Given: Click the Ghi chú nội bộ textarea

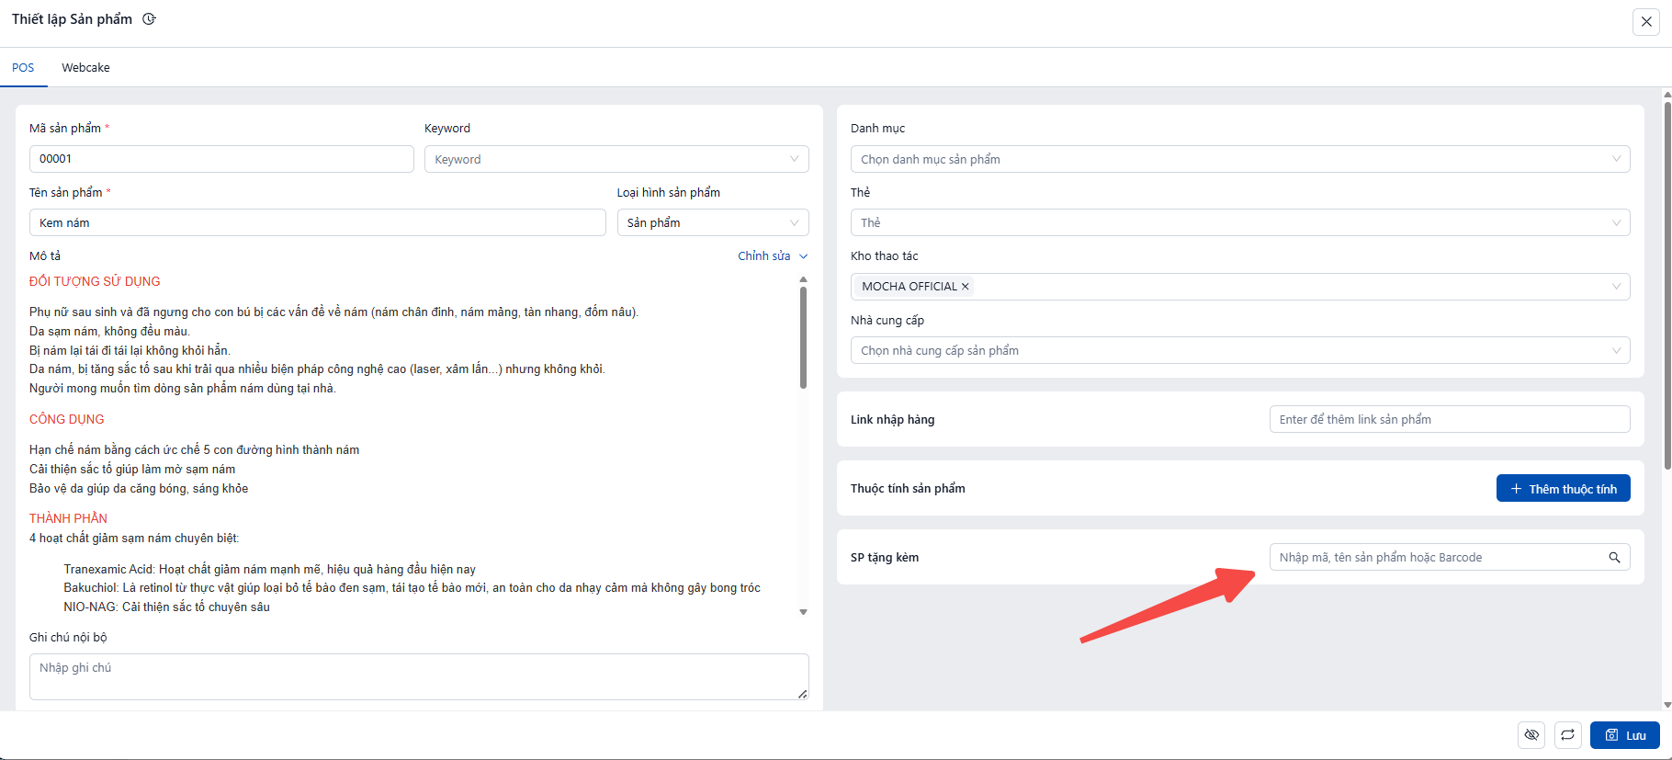Looking at the screenshot, I should [x=418, y=676].
